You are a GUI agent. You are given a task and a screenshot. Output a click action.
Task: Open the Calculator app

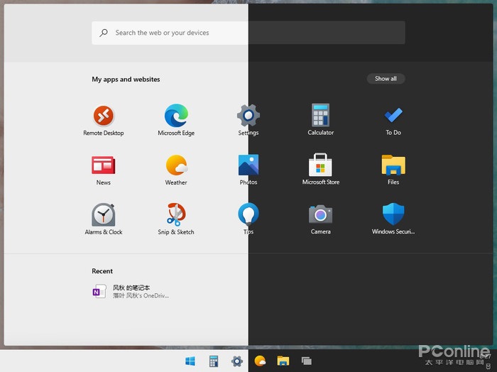click(x=321, y=116)
